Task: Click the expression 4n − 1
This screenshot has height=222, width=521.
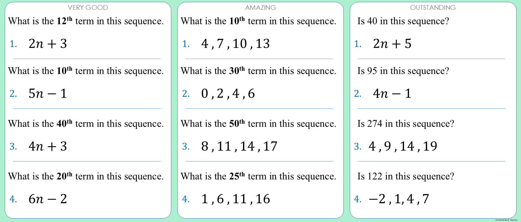Action: 392,94
